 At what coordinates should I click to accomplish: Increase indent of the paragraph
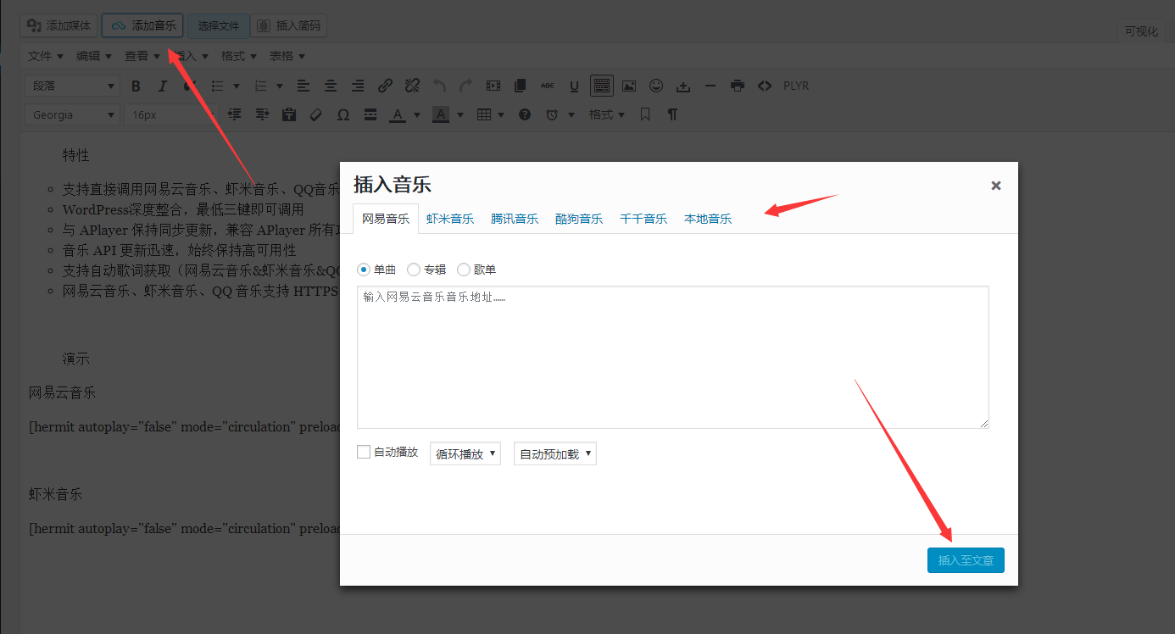262,114
